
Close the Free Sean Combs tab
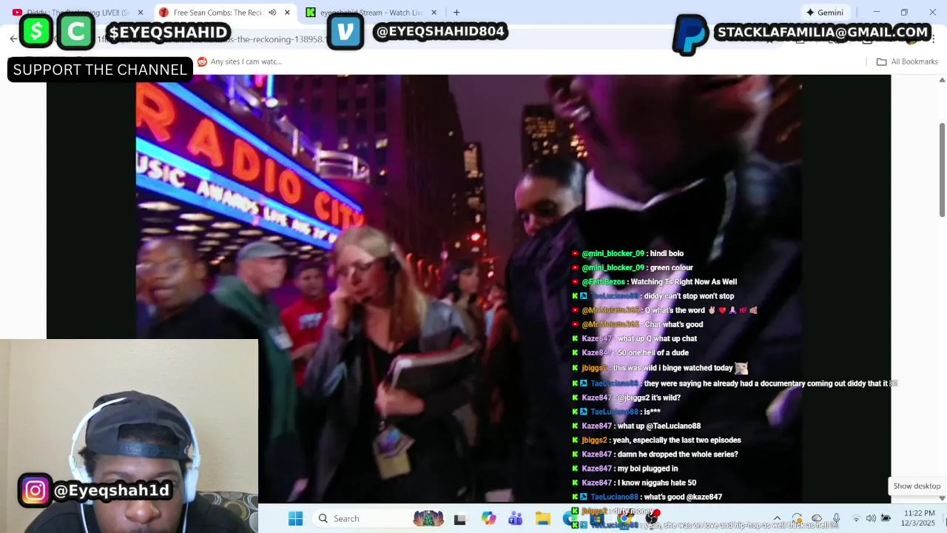(x=287, y=13)
